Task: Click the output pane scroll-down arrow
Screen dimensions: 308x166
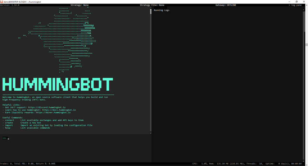Action: pyautogui.click(x=151, y=133)
